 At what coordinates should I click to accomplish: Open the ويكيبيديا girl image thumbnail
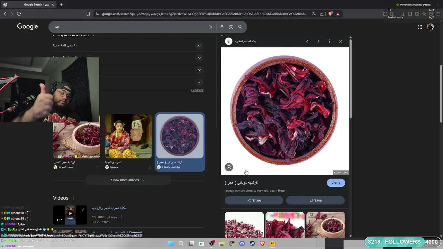coord(128,136)
